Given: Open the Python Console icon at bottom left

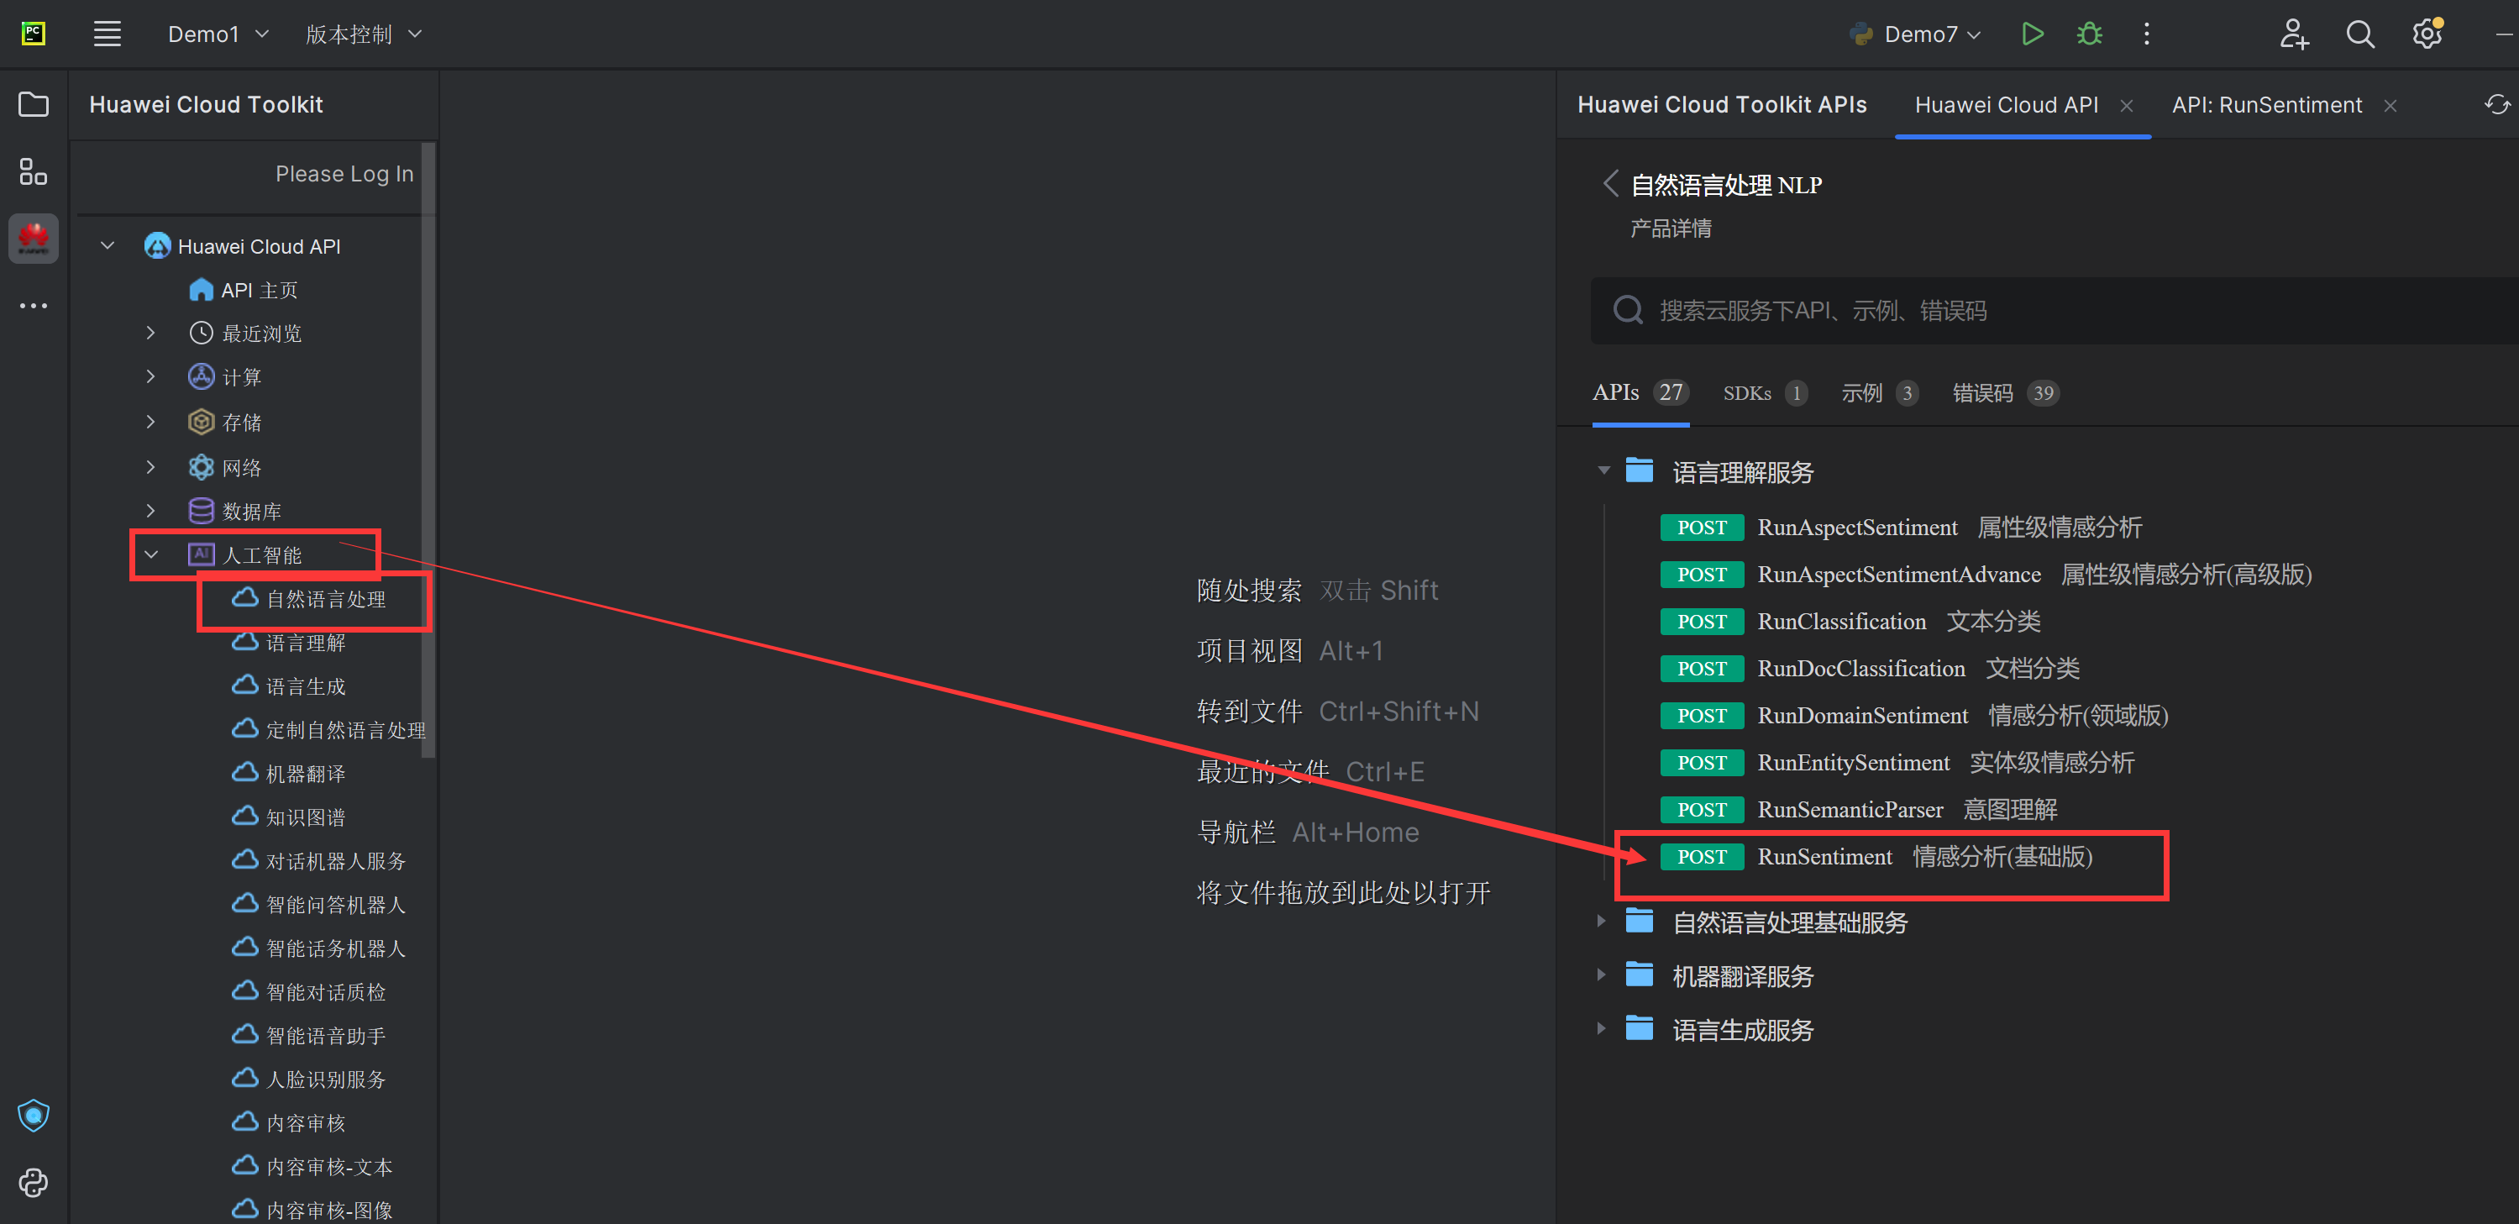Looking at the screenshot, I should click(x=34, y=1183).
